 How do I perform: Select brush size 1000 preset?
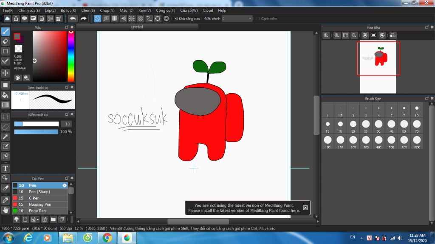coord(417,141)
